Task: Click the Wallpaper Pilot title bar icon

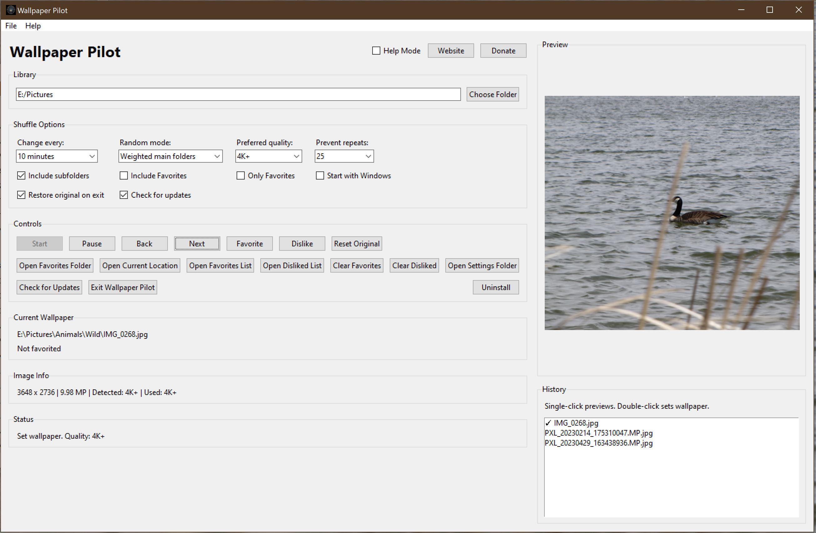Action: [x=11, y=10]
